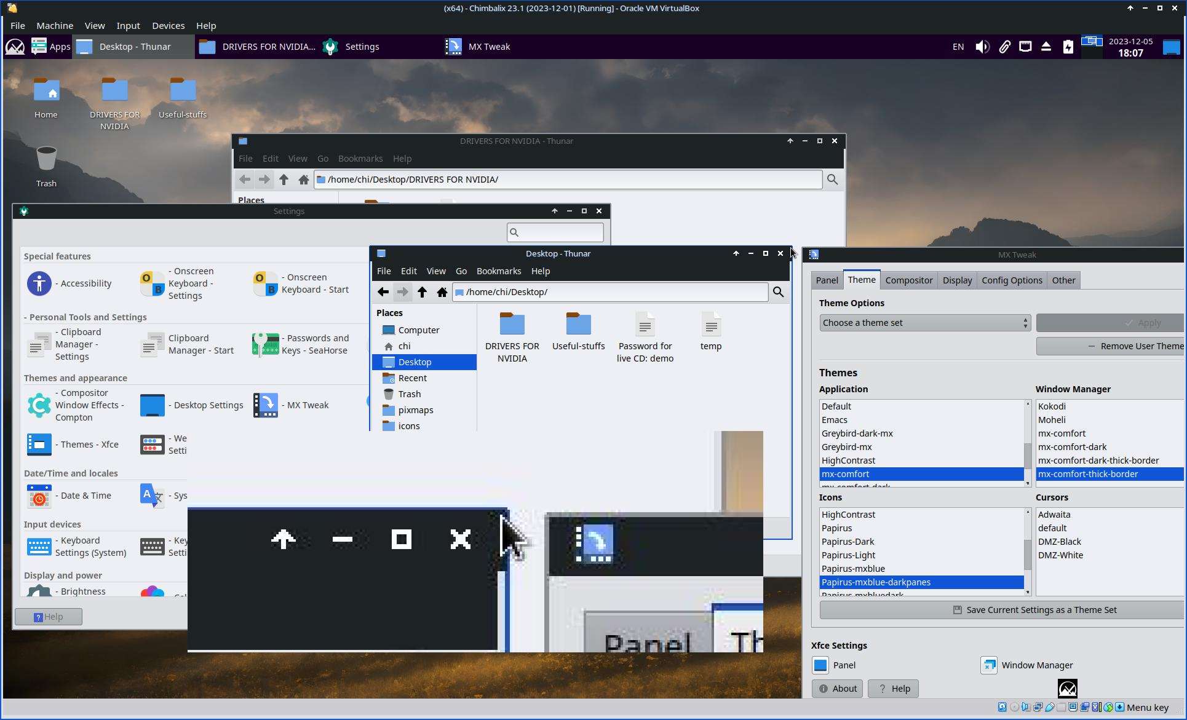Select Greybird-dark-mx application theme
The width and height of the screenshot is (1187, 720).
click(x=857, y=433)
